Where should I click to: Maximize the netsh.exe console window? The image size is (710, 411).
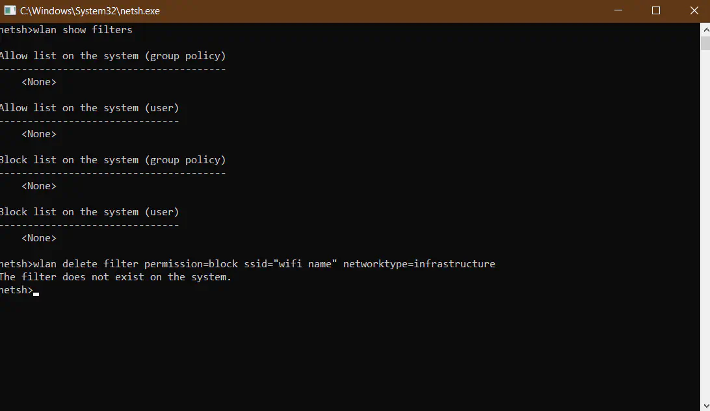(655, 11)
